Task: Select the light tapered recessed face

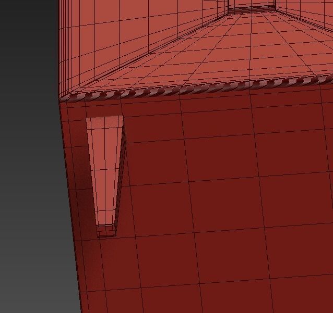Action: 104,170
